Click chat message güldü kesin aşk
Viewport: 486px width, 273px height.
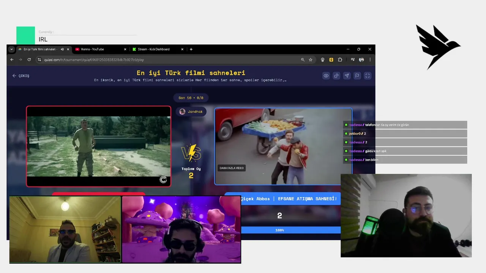click(x=405, y=151)
